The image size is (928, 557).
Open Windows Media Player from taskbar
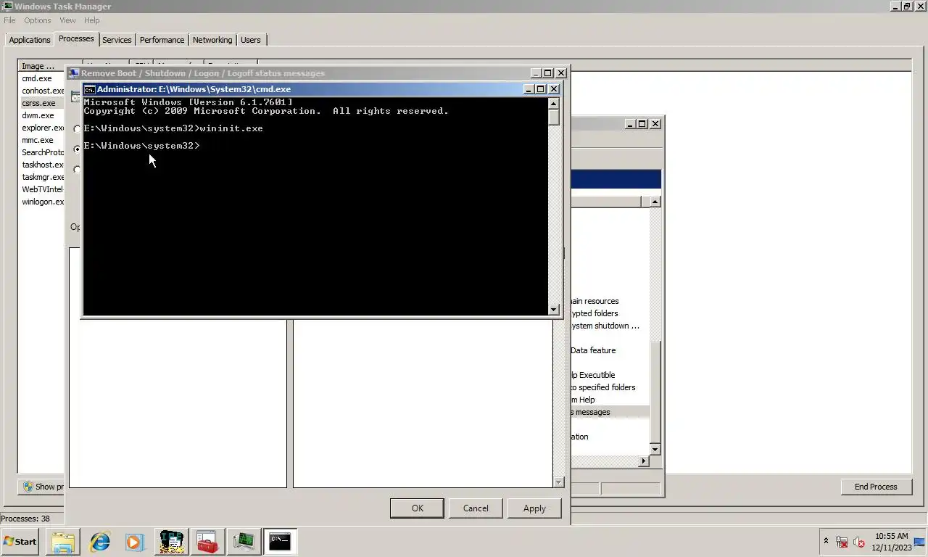[x=134, y=541]
